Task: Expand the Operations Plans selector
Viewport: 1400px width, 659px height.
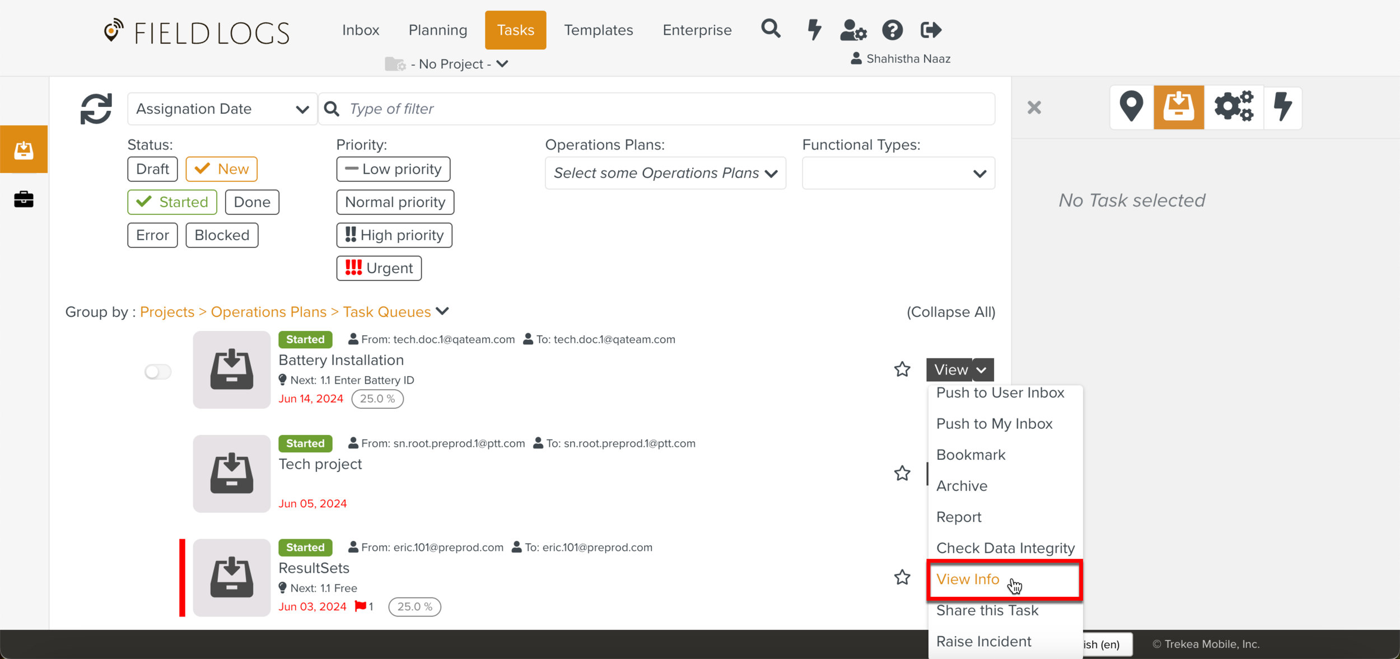Action: 665,174
